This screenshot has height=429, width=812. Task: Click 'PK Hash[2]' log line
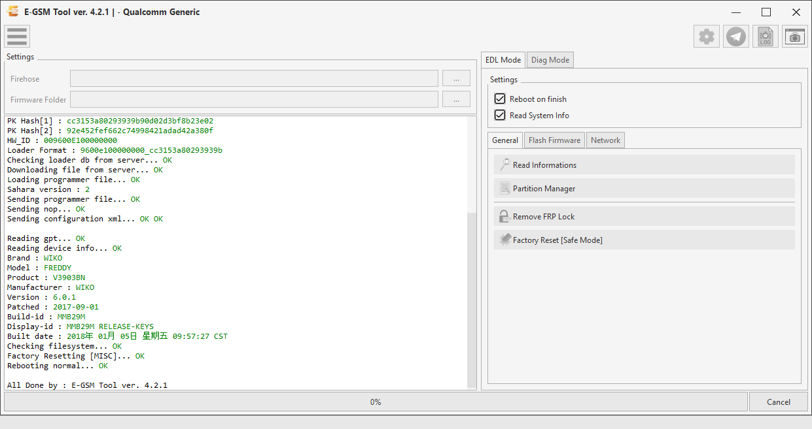tap(110, 131)
